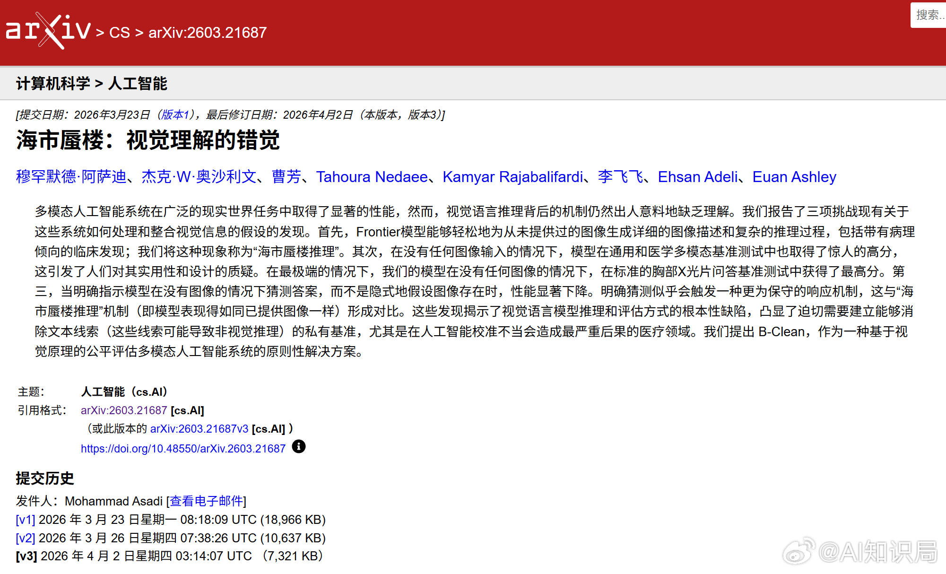
Task: Open 版本1 link in submission date line
Action: pyautogui.click(x=174, y=115)
